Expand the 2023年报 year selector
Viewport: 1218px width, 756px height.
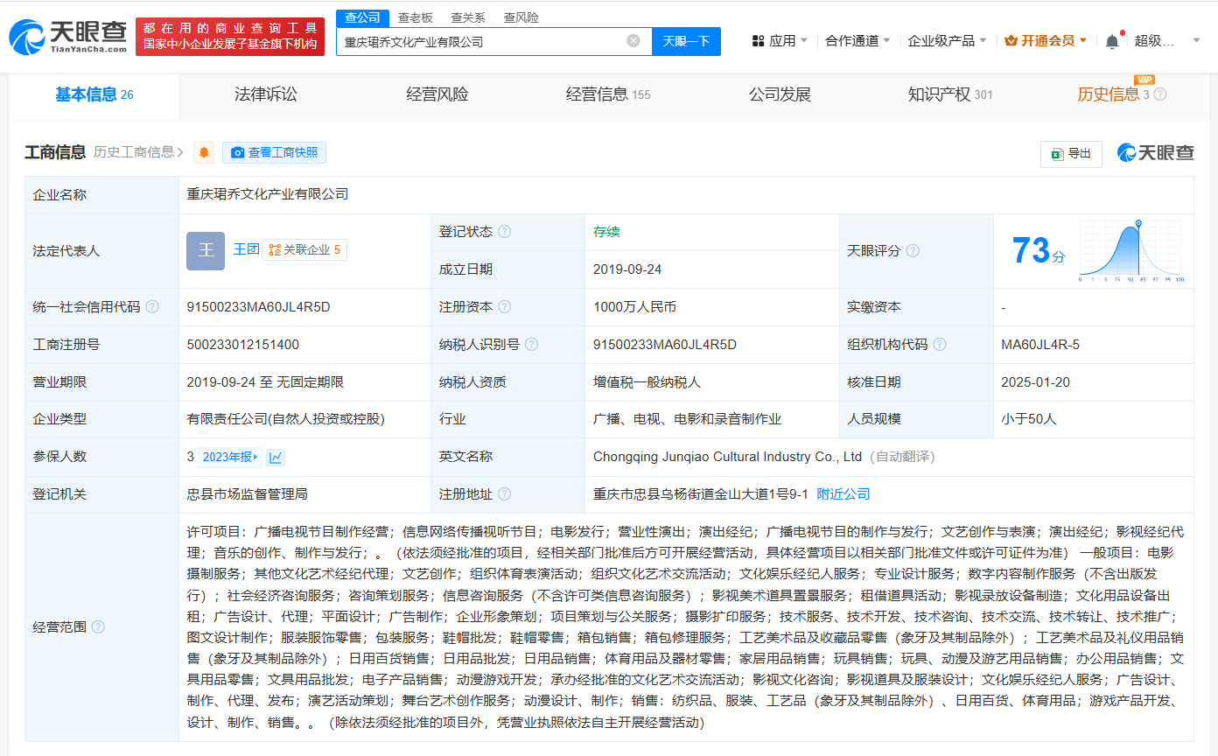coord(230,457)
